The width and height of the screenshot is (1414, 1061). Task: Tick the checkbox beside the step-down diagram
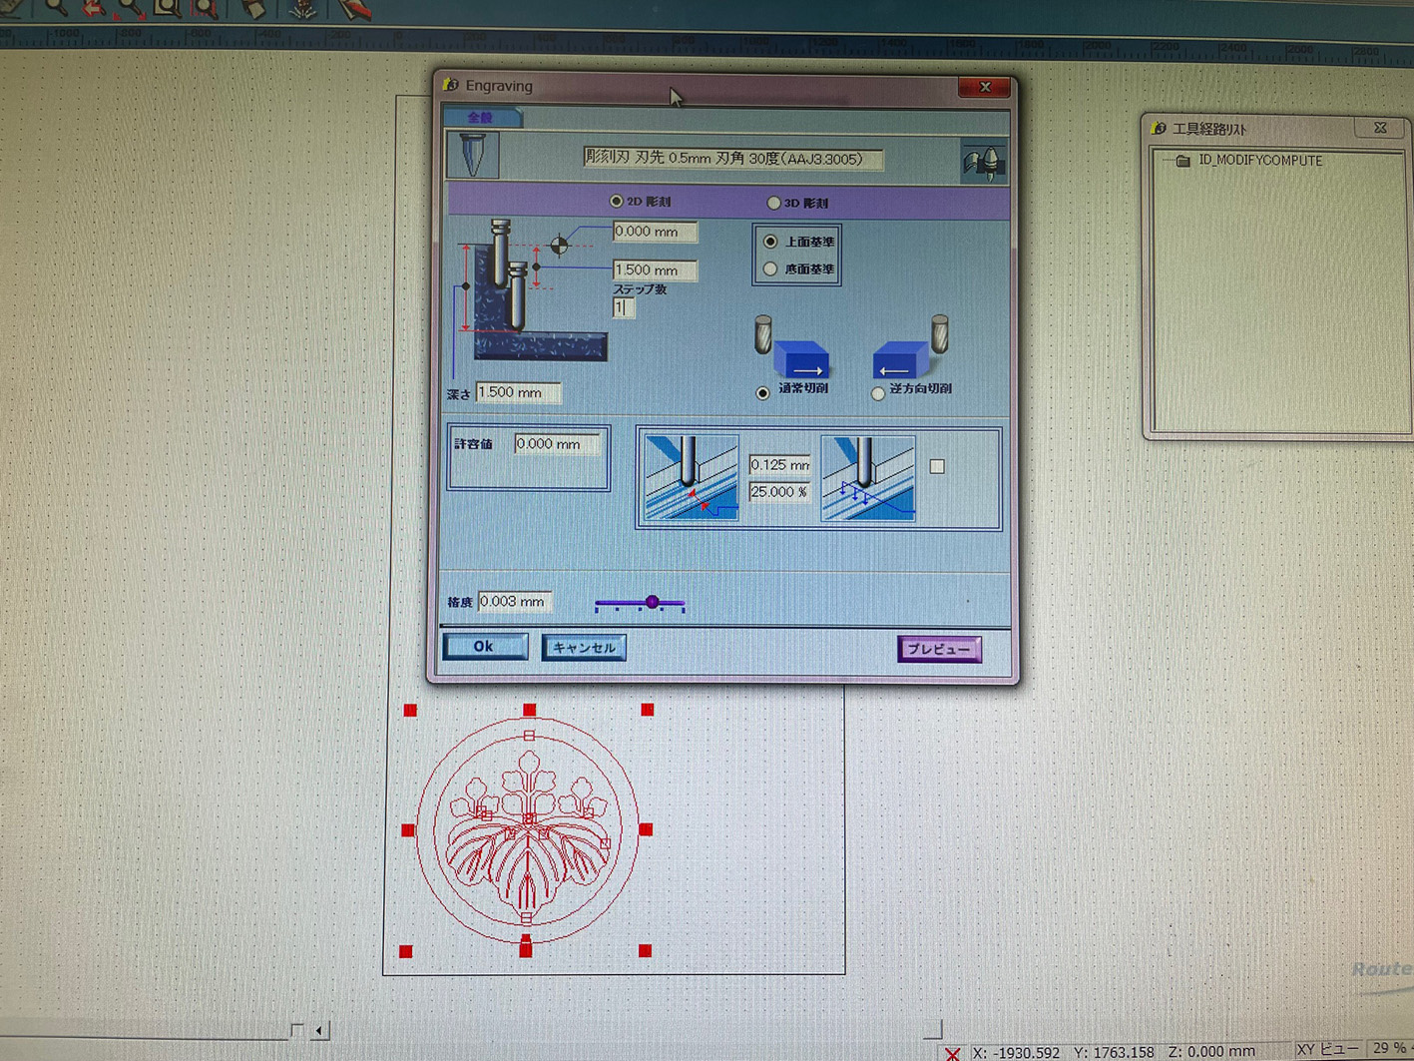tap(937, 466)
